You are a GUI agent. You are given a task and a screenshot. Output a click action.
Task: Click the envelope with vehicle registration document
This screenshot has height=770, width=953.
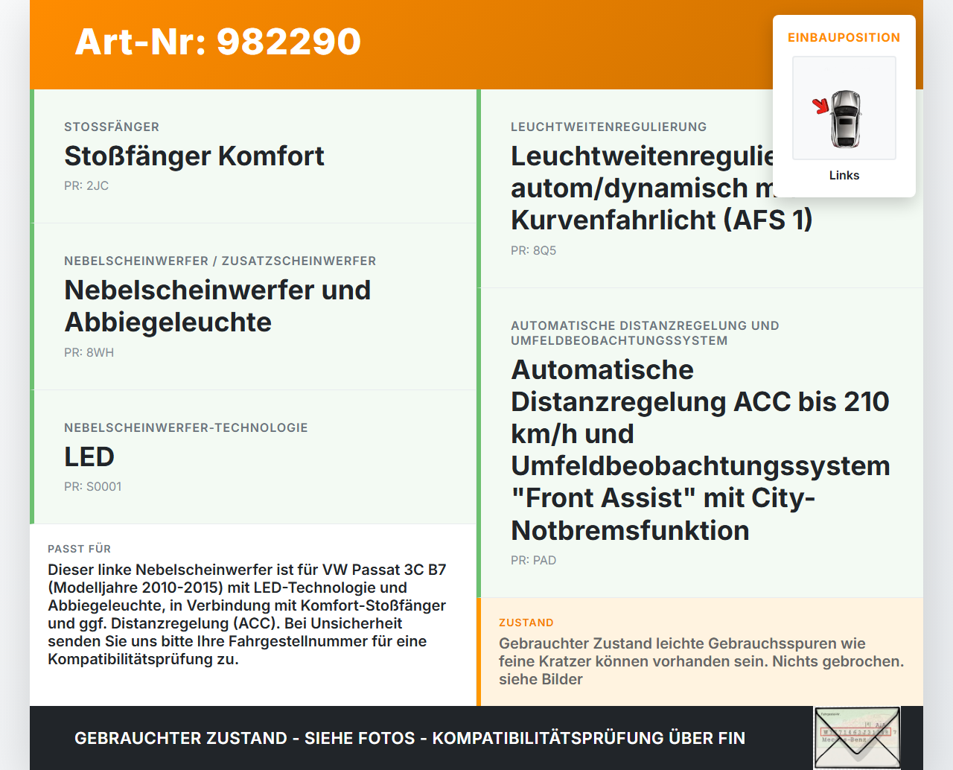(x=857, y=737)
